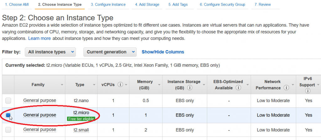Open the Learn more link
Viewport: 321px width, 140px height.
click(39, 39)
